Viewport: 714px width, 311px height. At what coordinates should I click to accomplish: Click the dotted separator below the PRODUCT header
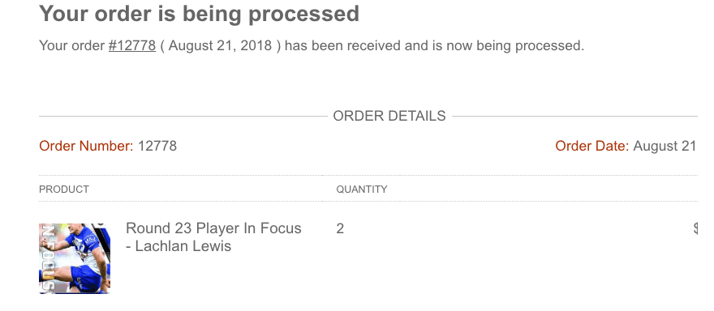368,201
